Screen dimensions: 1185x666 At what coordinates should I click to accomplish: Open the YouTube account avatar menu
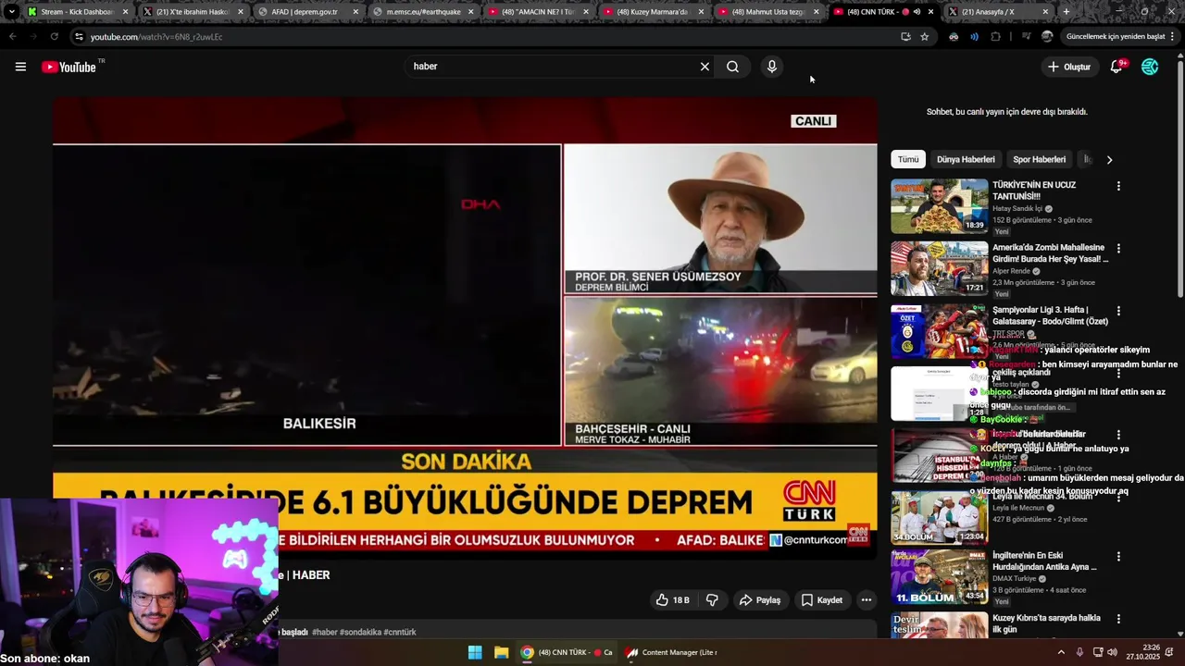(1150, 67)
